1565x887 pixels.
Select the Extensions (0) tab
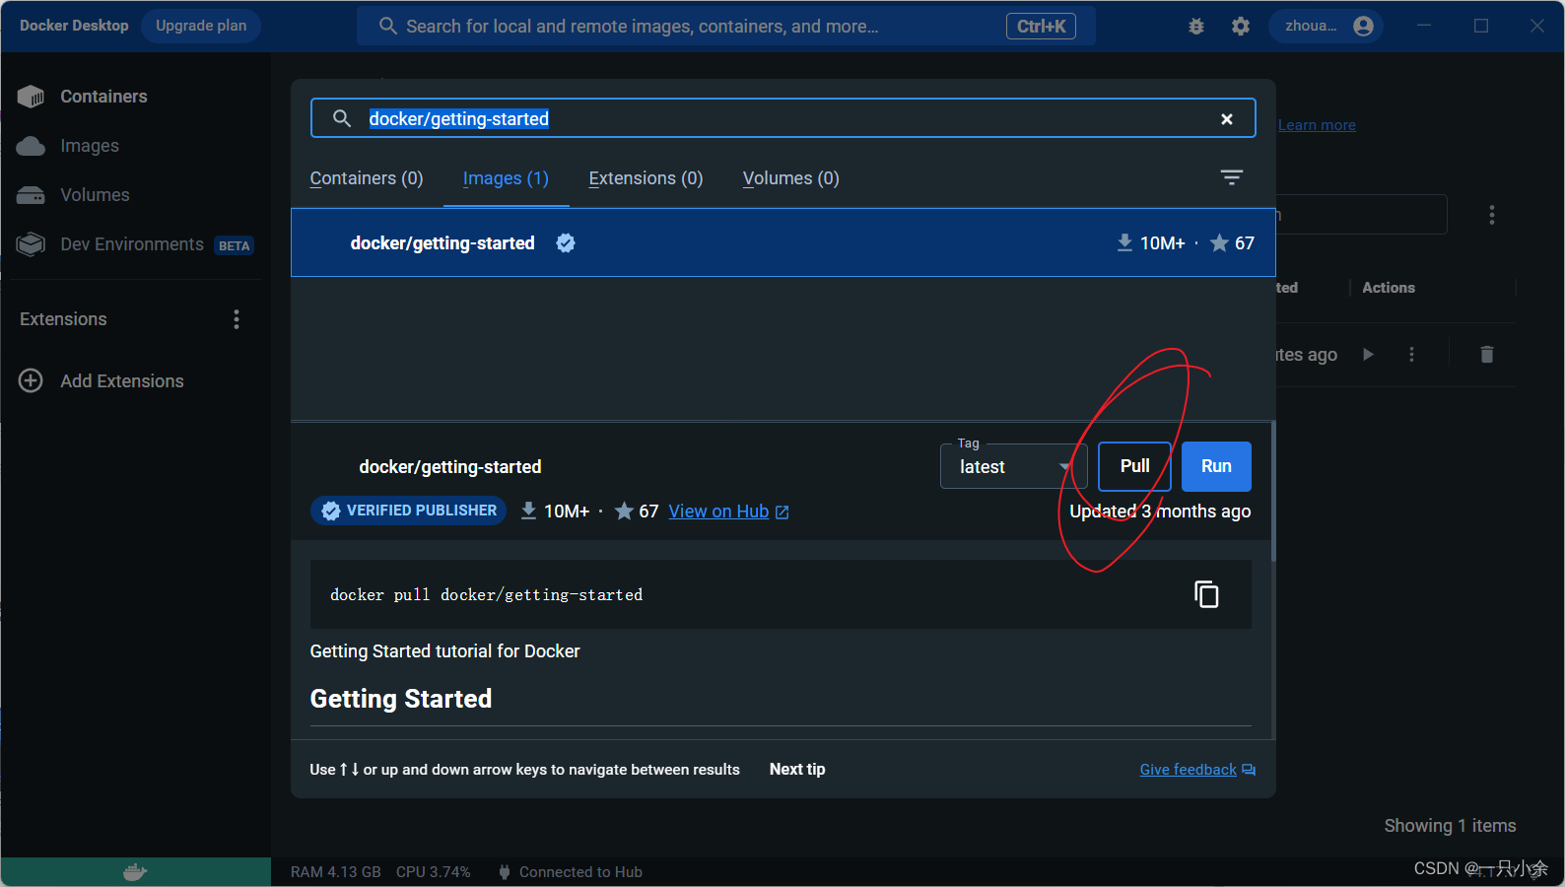(646, 178)
